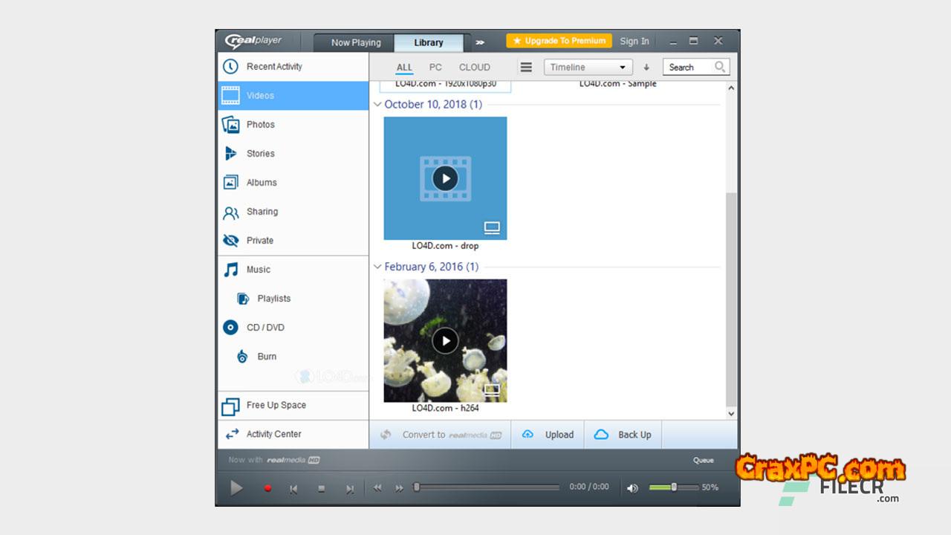The image size is (951, 535).
Task: Click the "0:00 / 0:00" time display
Action: coord(589,487)
